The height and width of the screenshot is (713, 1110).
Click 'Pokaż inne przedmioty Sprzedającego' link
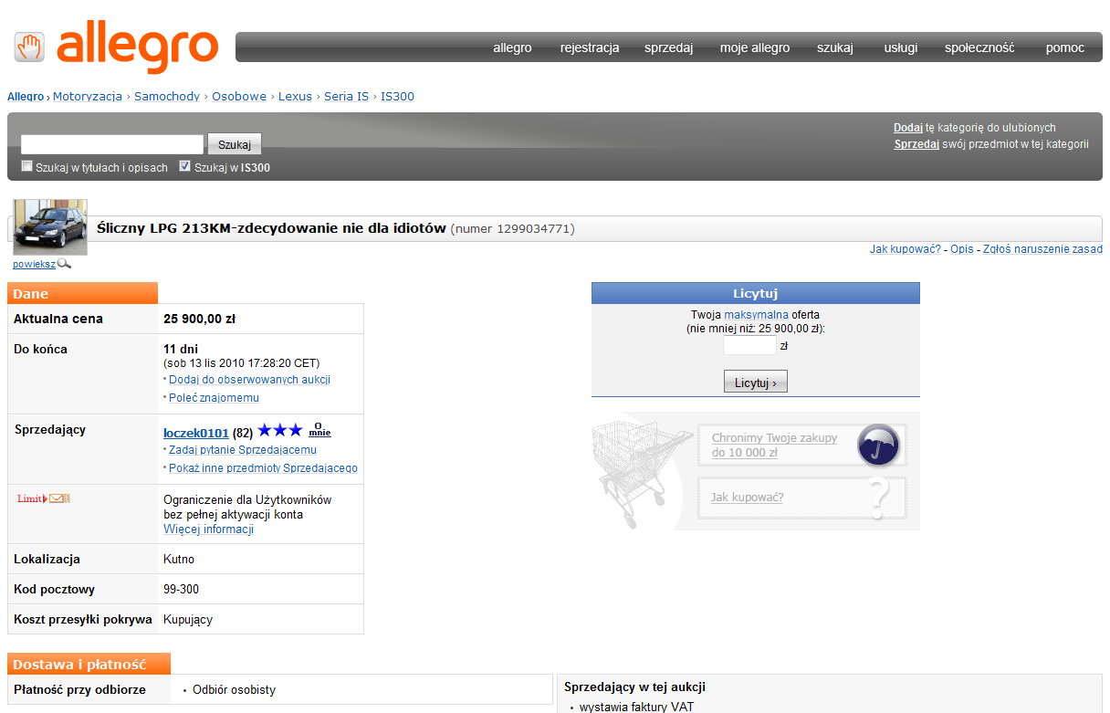pyautogui.click(x=263, y=467)
